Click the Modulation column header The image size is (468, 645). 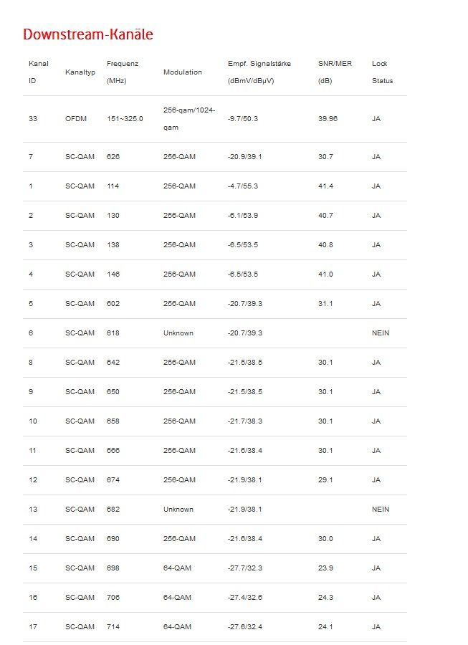(x=183, y=72)
